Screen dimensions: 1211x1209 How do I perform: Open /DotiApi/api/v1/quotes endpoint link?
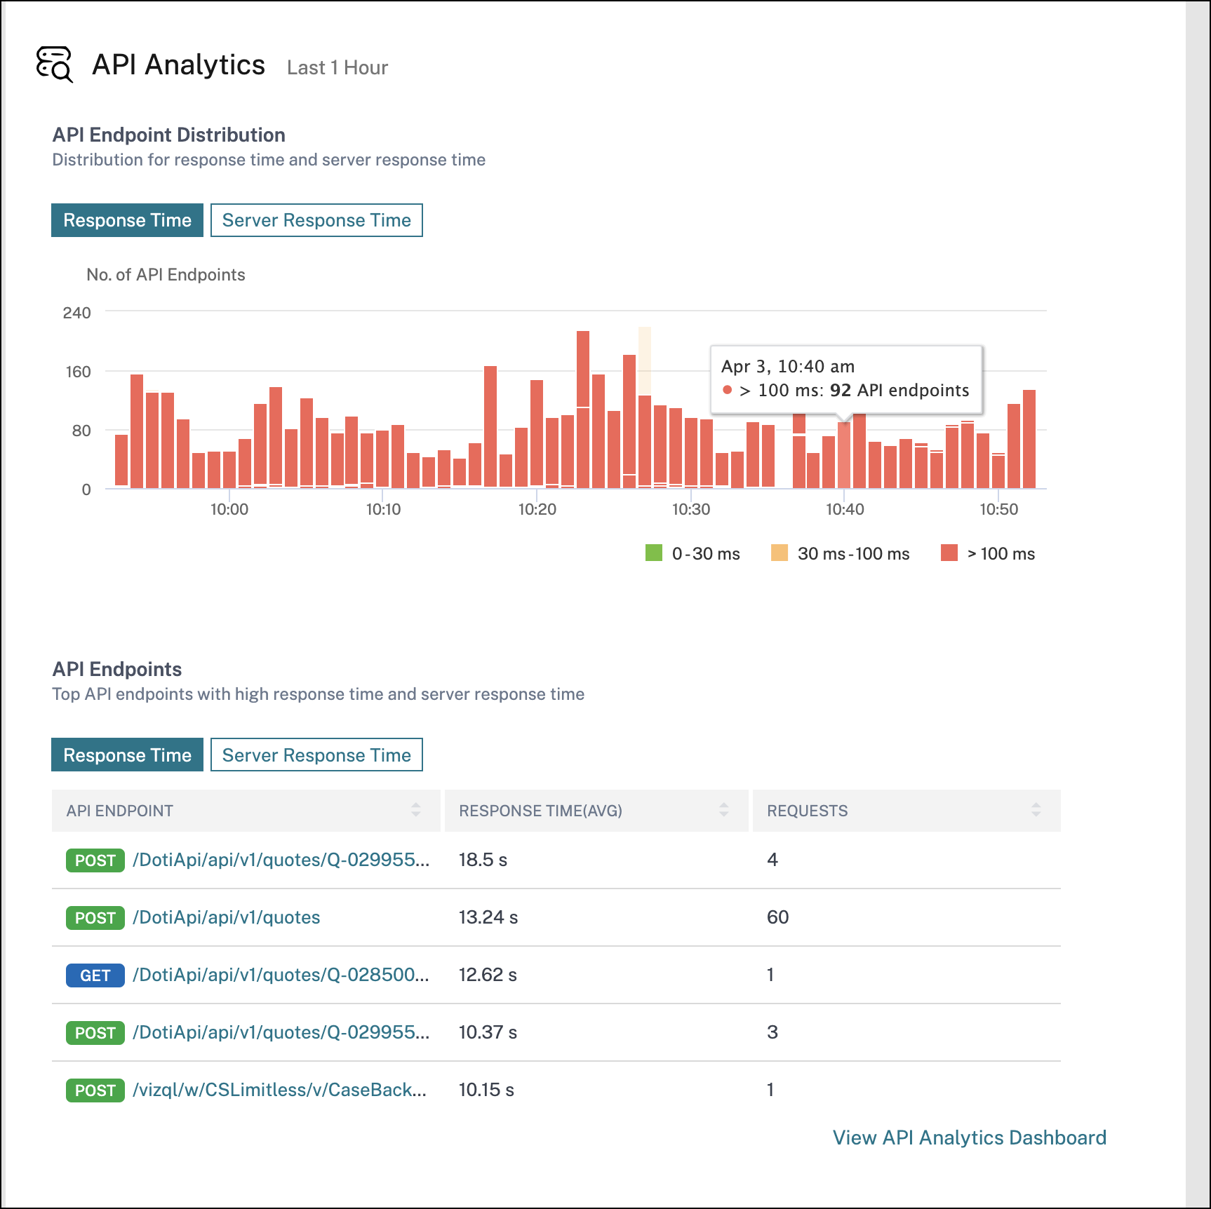226,917
